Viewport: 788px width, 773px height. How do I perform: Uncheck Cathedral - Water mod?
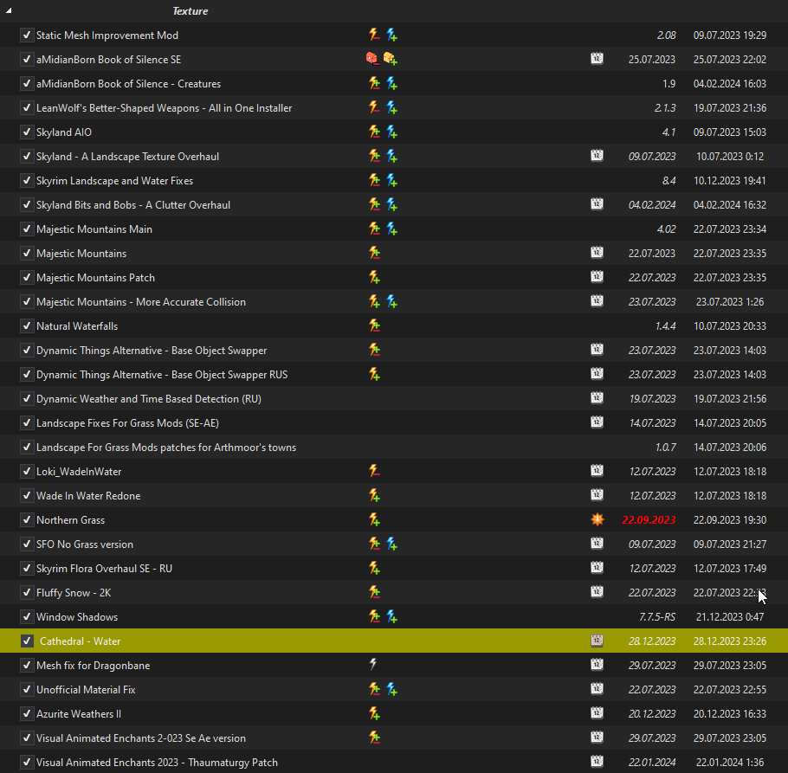pos(27,641)
